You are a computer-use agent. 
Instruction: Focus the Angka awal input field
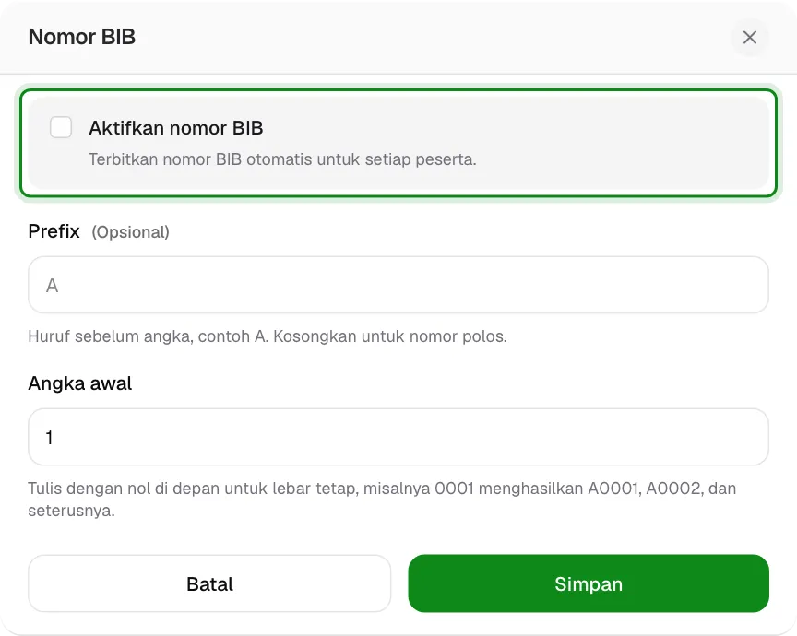point(398,437)
